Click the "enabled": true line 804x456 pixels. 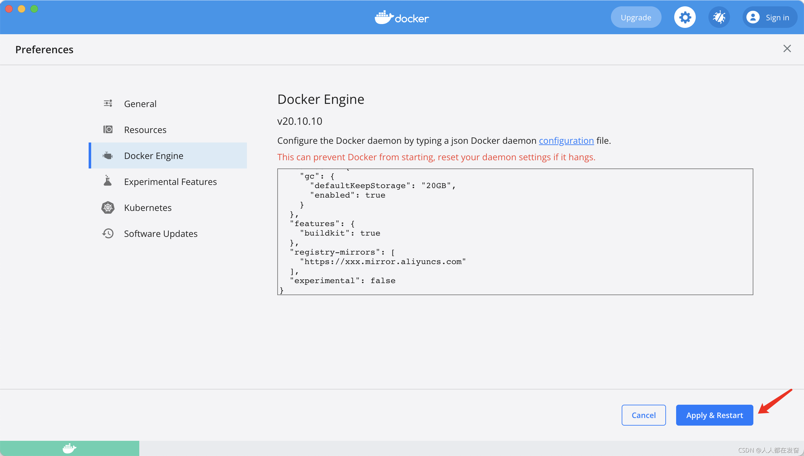pyautogui.click(x=348, y=195)
